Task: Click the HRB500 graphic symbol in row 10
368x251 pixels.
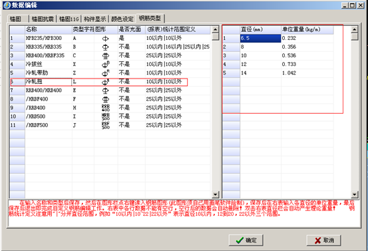Action: pyautogui.click(x=106, y=117)
